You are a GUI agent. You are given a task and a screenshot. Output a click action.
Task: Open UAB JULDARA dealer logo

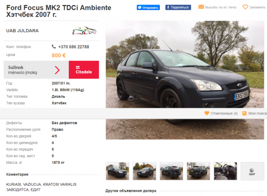pos(84,31)
